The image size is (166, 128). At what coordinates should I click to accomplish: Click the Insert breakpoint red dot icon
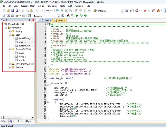(145, 11)
